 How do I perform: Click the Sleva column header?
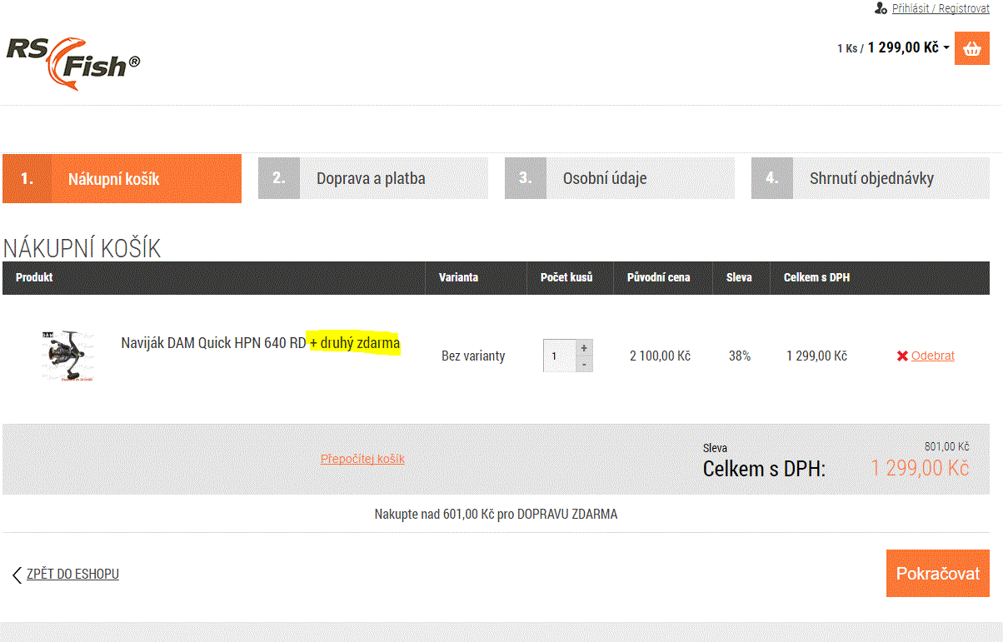tap(739, 277)
